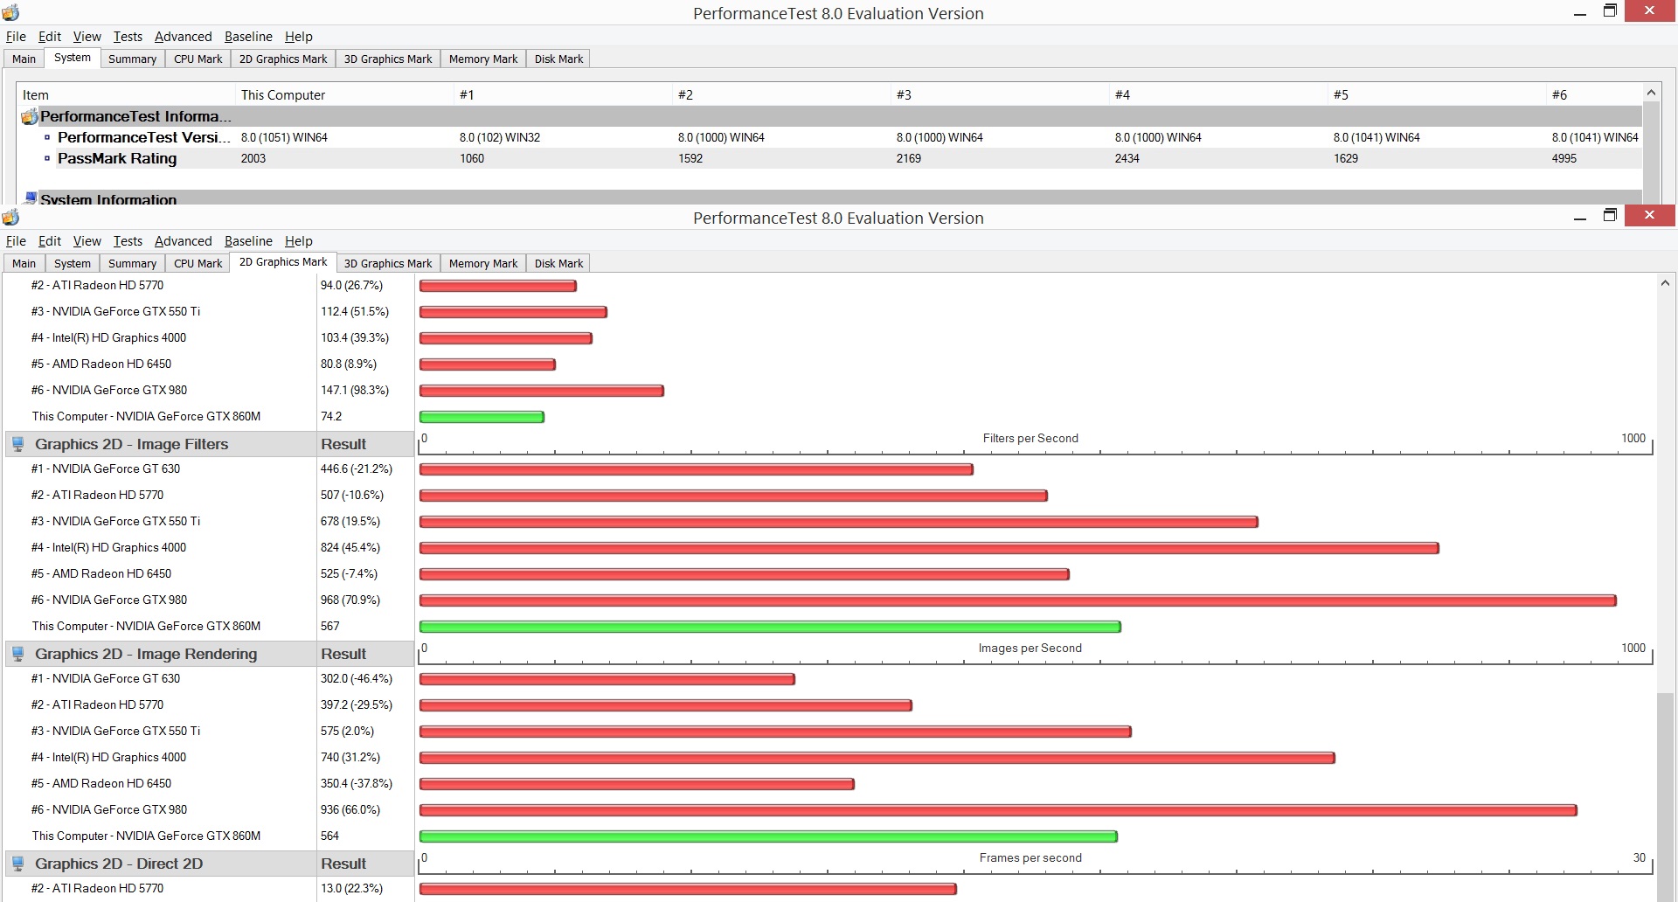Click the Graphics 2D Direct 2D monitor icon

[x=17, y=864]
